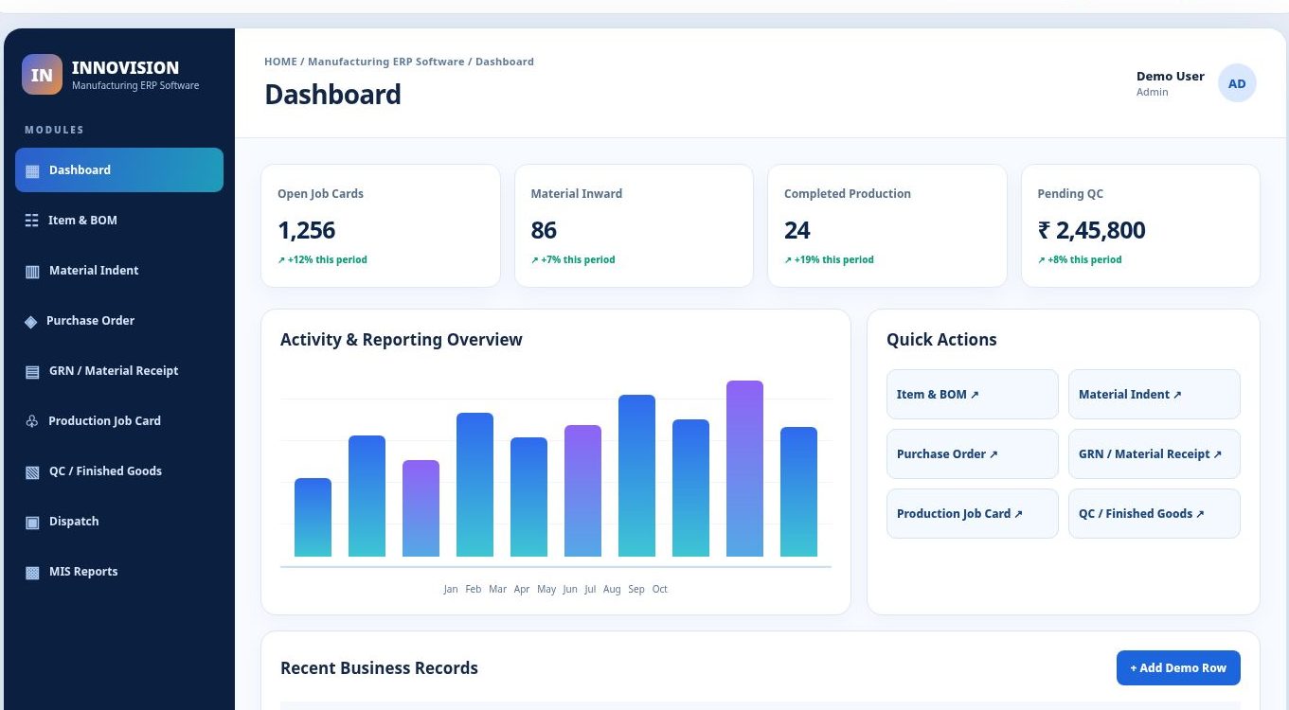Screen dimensions: 1289x710
Task: Click the Add Demo Row button
Action: click(x=1178, y=668)
